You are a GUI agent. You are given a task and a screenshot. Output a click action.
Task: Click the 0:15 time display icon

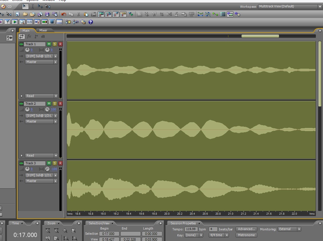click(30, 22)
